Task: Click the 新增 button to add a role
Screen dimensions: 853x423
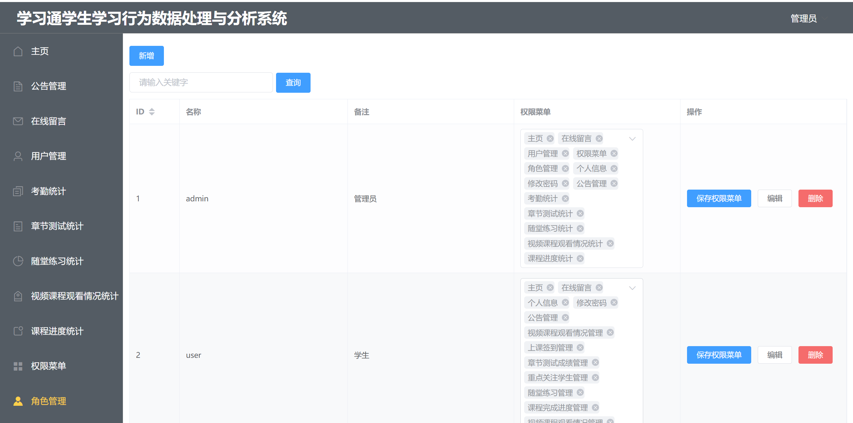Action: (x=146, y=56)
